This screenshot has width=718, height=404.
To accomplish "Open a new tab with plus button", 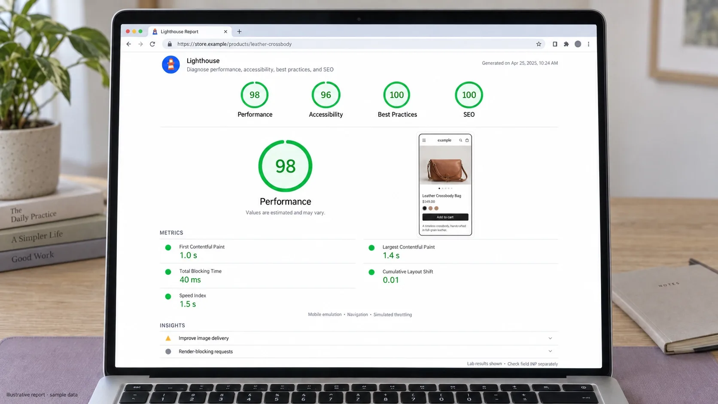I will click(239, 31).
